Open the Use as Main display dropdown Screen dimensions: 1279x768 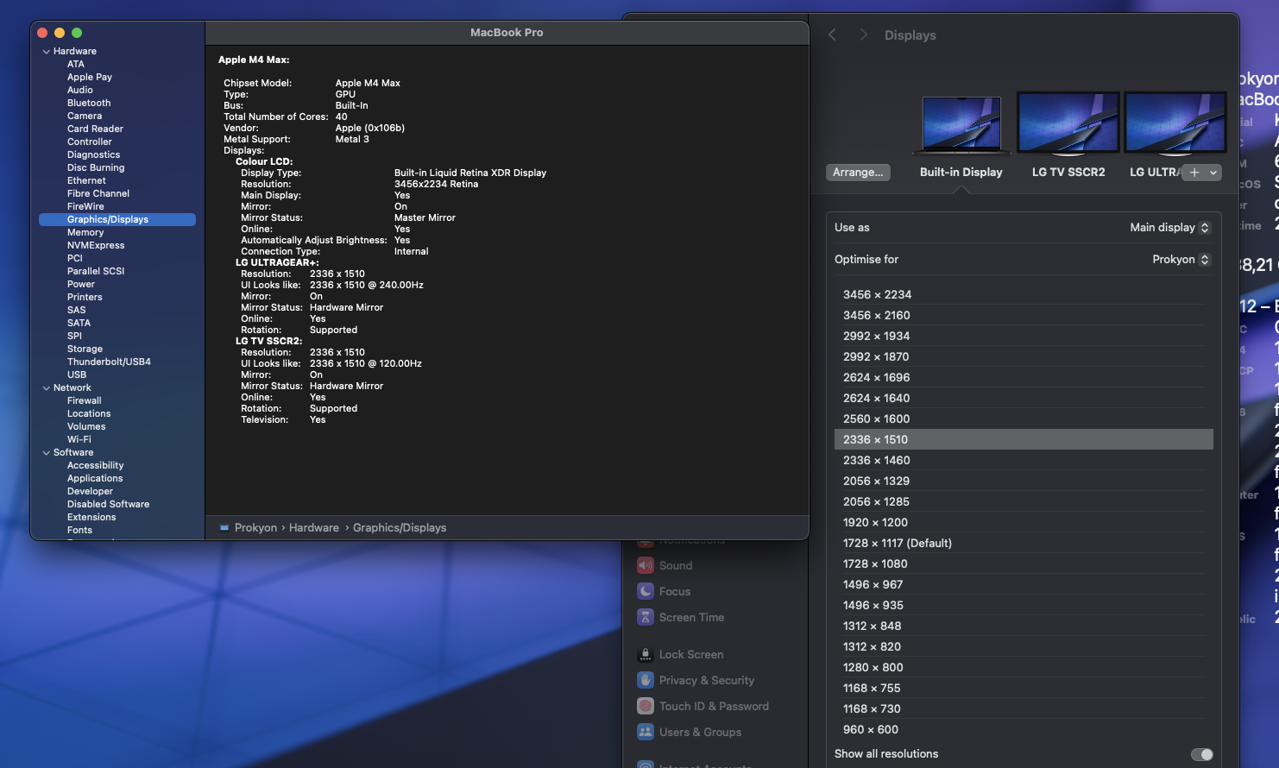click(x=1170, y=227)
